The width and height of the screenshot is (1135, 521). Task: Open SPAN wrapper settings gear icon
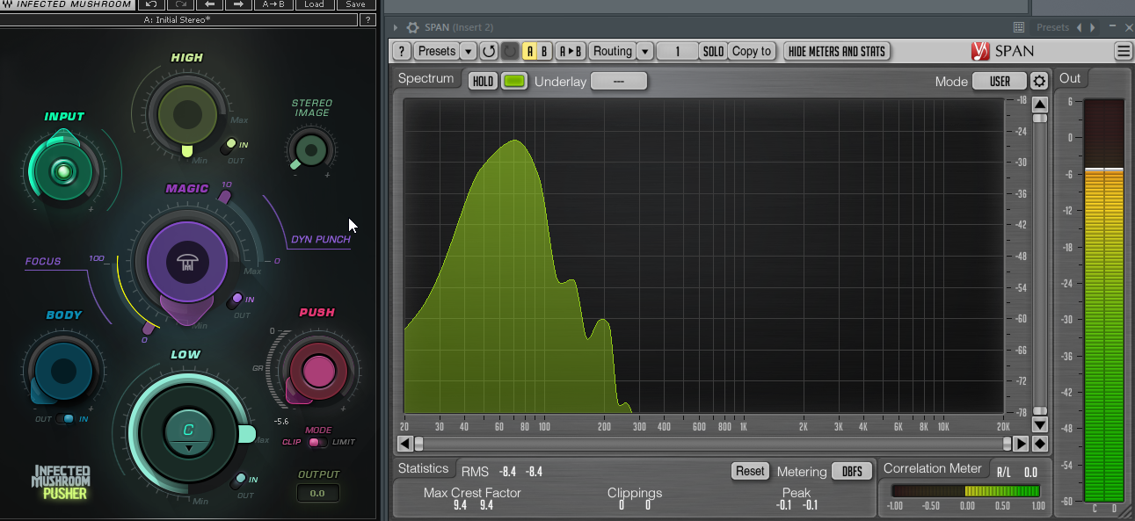click(x=412, y=28)
